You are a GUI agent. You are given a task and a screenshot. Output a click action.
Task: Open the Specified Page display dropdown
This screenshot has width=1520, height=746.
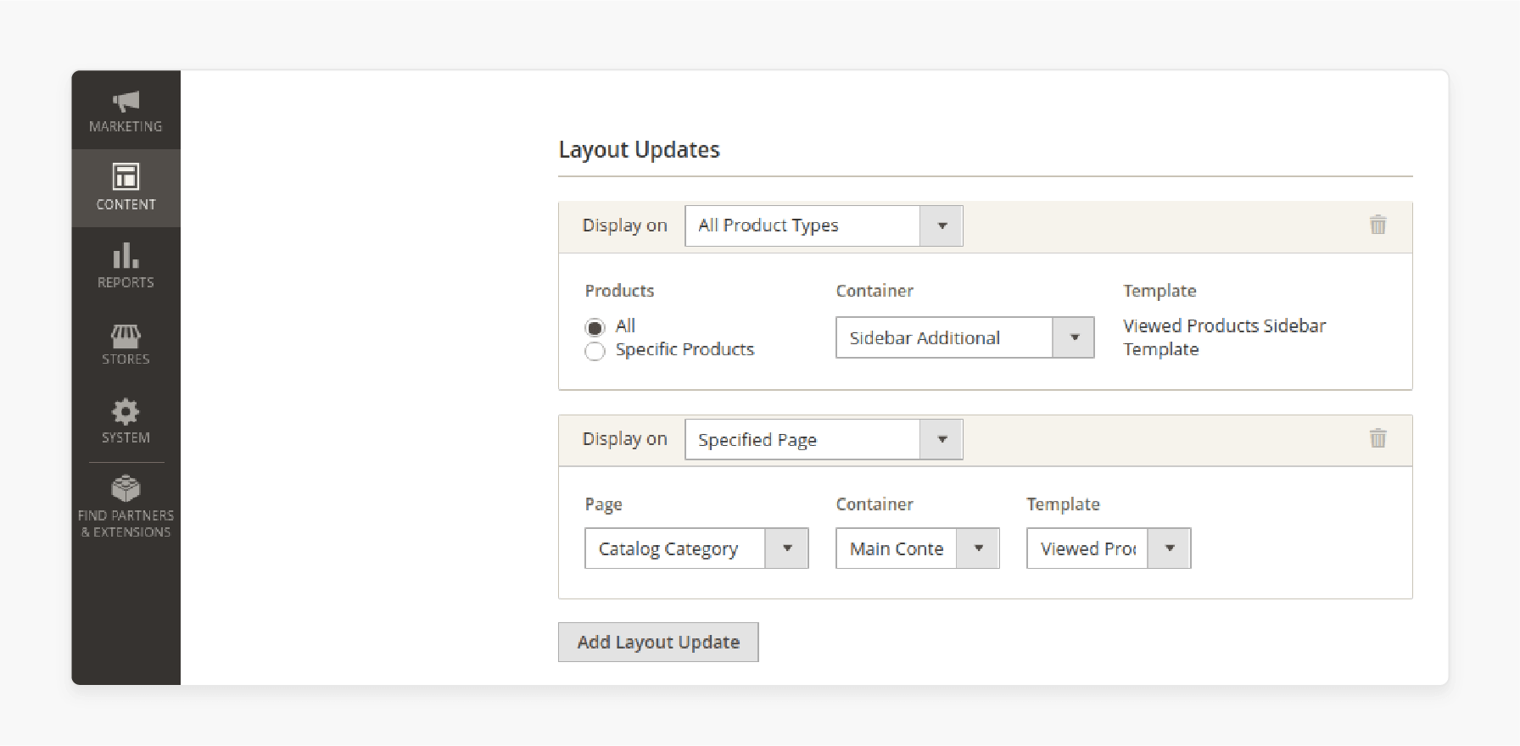click(824, 439)
